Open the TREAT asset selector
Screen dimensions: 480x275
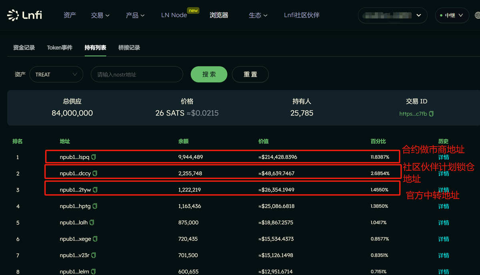[56, 74]
